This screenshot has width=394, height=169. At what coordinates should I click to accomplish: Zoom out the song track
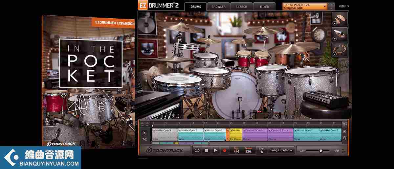point(344,138)
